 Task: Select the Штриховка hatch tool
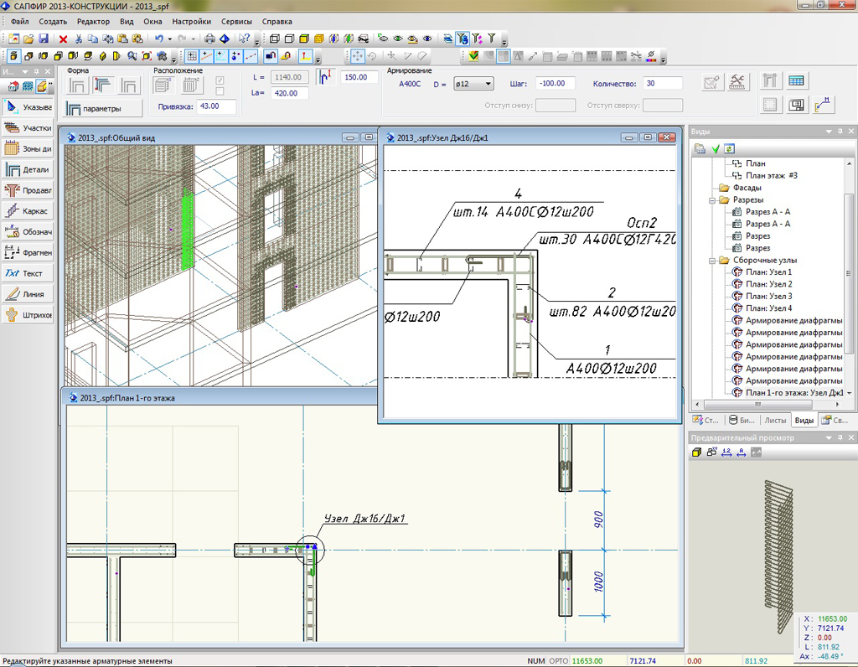(x=28, y=315)
